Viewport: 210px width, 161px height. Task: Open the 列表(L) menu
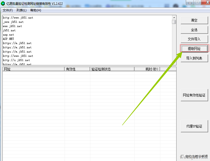(22, 10)
